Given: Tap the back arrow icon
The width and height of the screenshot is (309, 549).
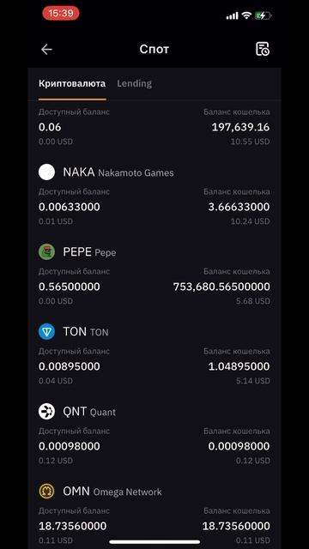Looking at the screenshot, I should [x=46, y=50].
